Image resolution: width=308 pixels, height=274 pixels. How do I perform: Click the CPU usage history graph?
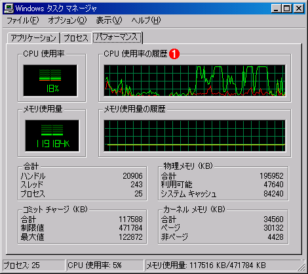click(x=195, y=81)
